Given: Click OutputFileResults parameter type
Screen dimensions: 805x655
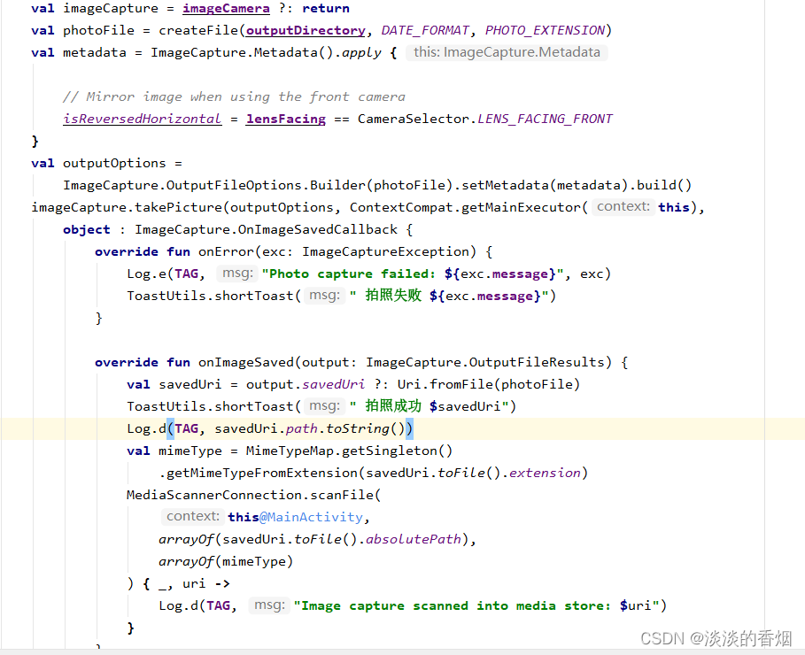Looking at the screenshot, I should (x=537, y=362).
